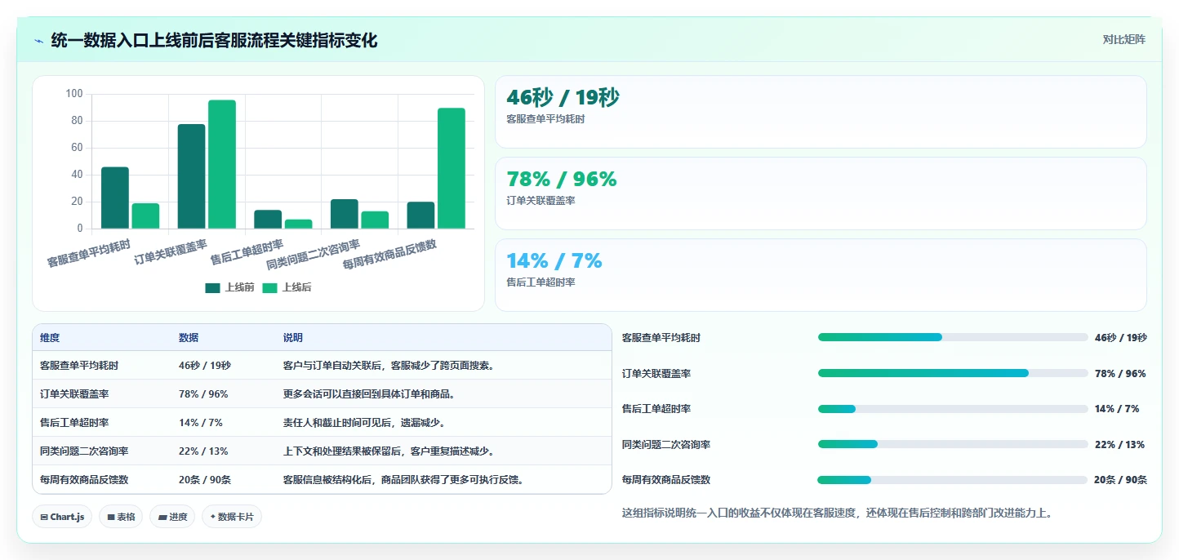Click the 上线前 bar for 客服查单平均耗时
Image resolution: width=1179 pixels, height=560 pixels.
click(115, 198)
